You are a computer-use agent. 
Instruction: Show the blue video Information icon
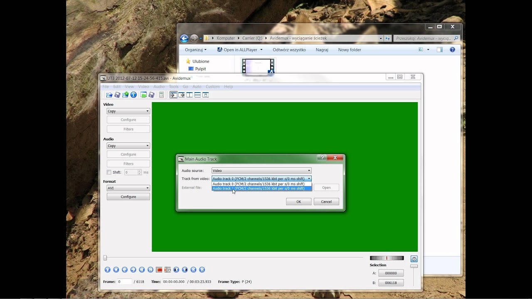pos(133,95)
